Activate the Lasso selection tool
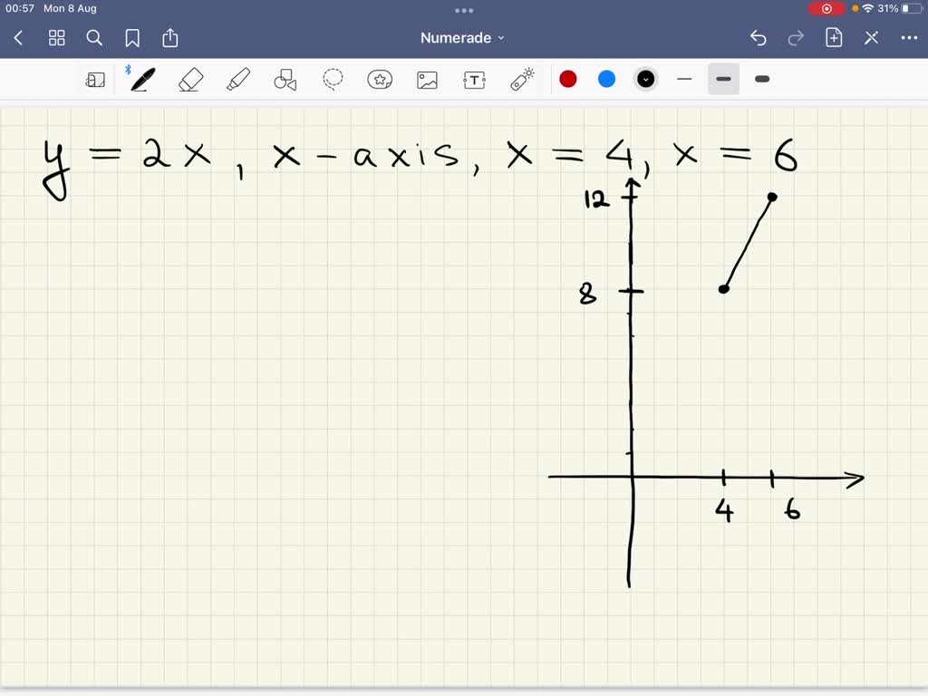 333,79
